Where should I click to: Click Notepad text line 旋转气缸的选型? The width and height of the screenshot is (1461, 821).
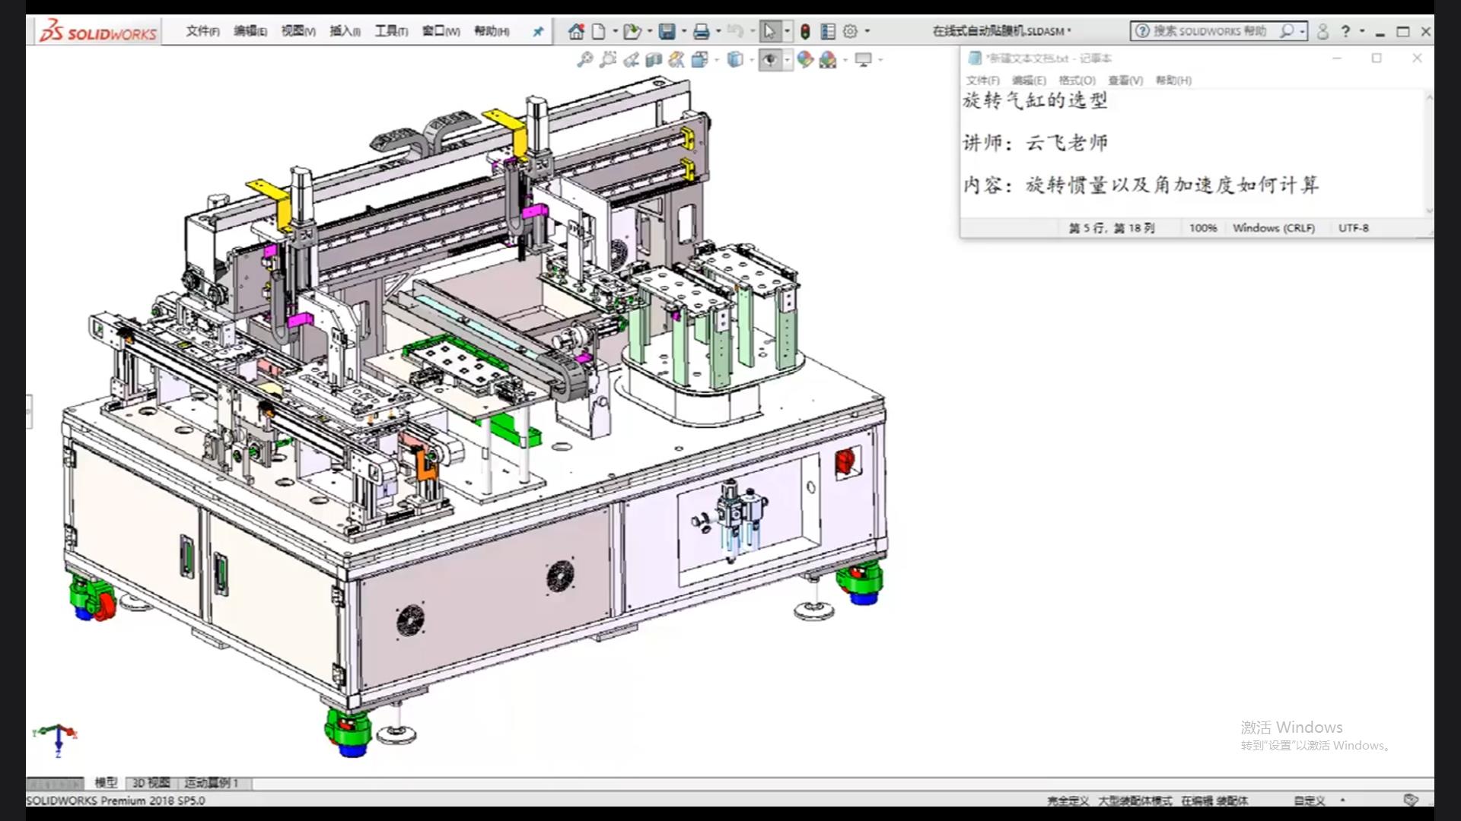[x=1035, y=100]
